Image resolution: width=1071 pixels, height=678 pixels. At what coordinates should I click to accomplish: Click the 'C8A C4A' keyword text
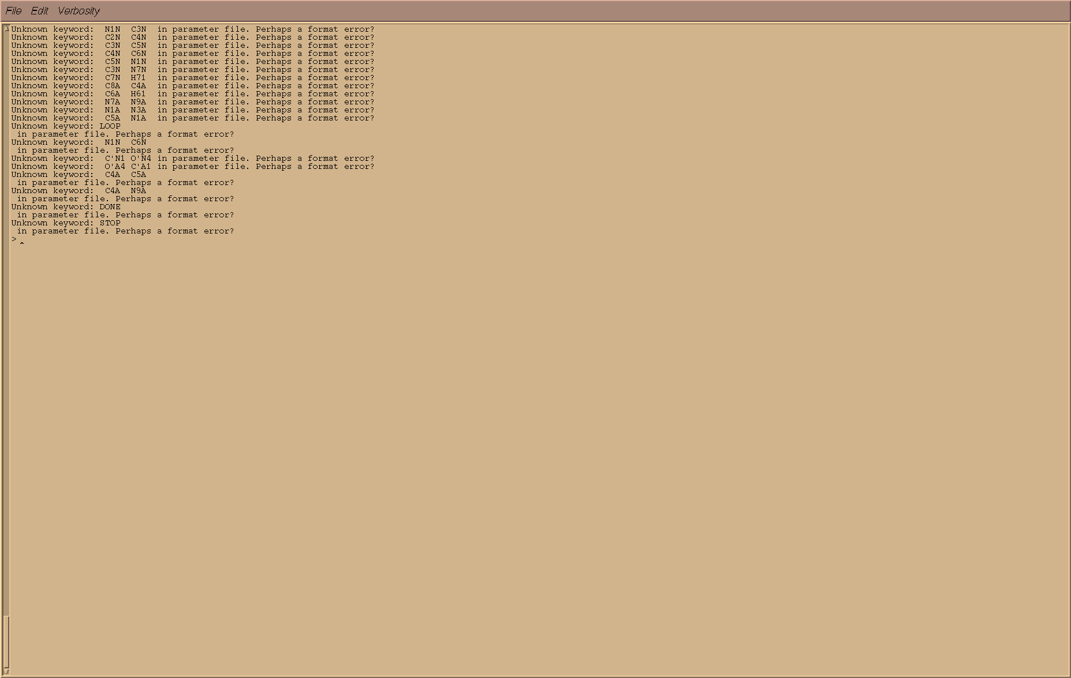pos(125,86)
